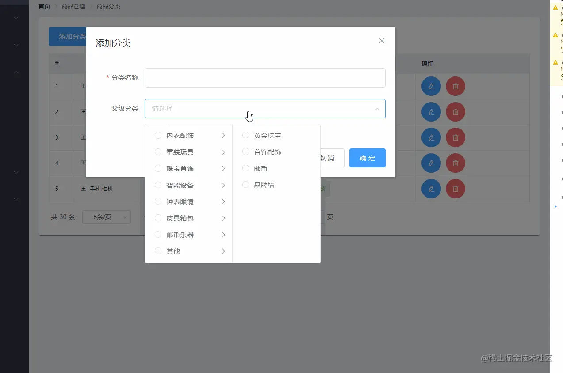563x373 pixels.
Task: Click the delete trash icon in row 1
Action: [x=455, y=86]
